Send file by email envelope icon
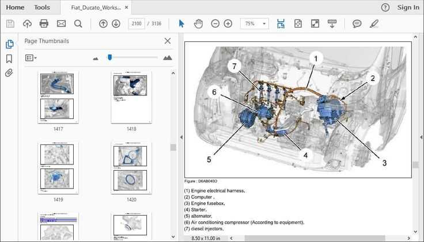 point(61,24)
